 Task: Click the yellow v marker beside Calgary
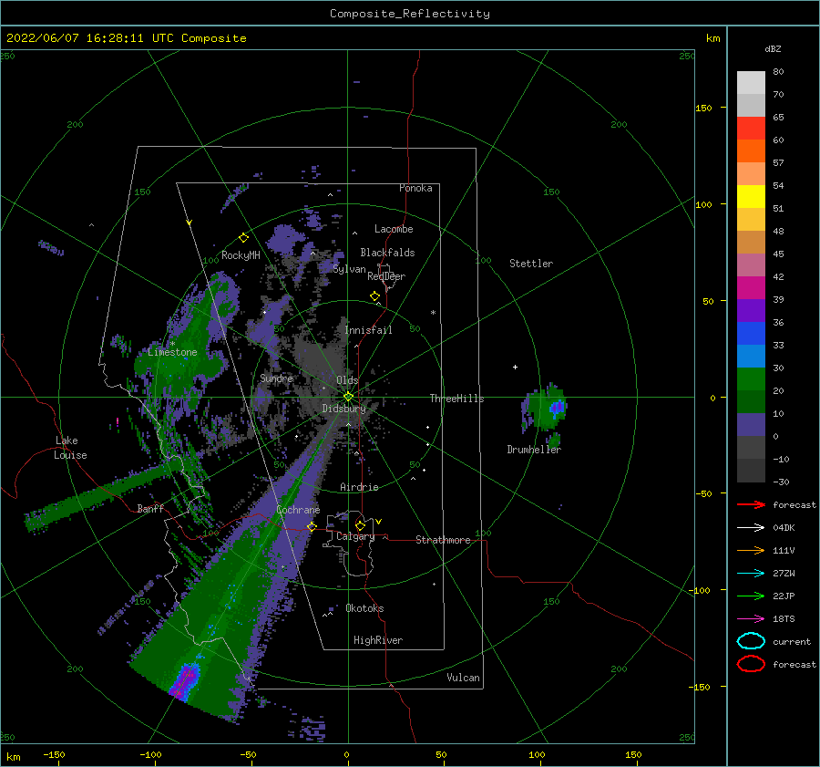[378, 522]
